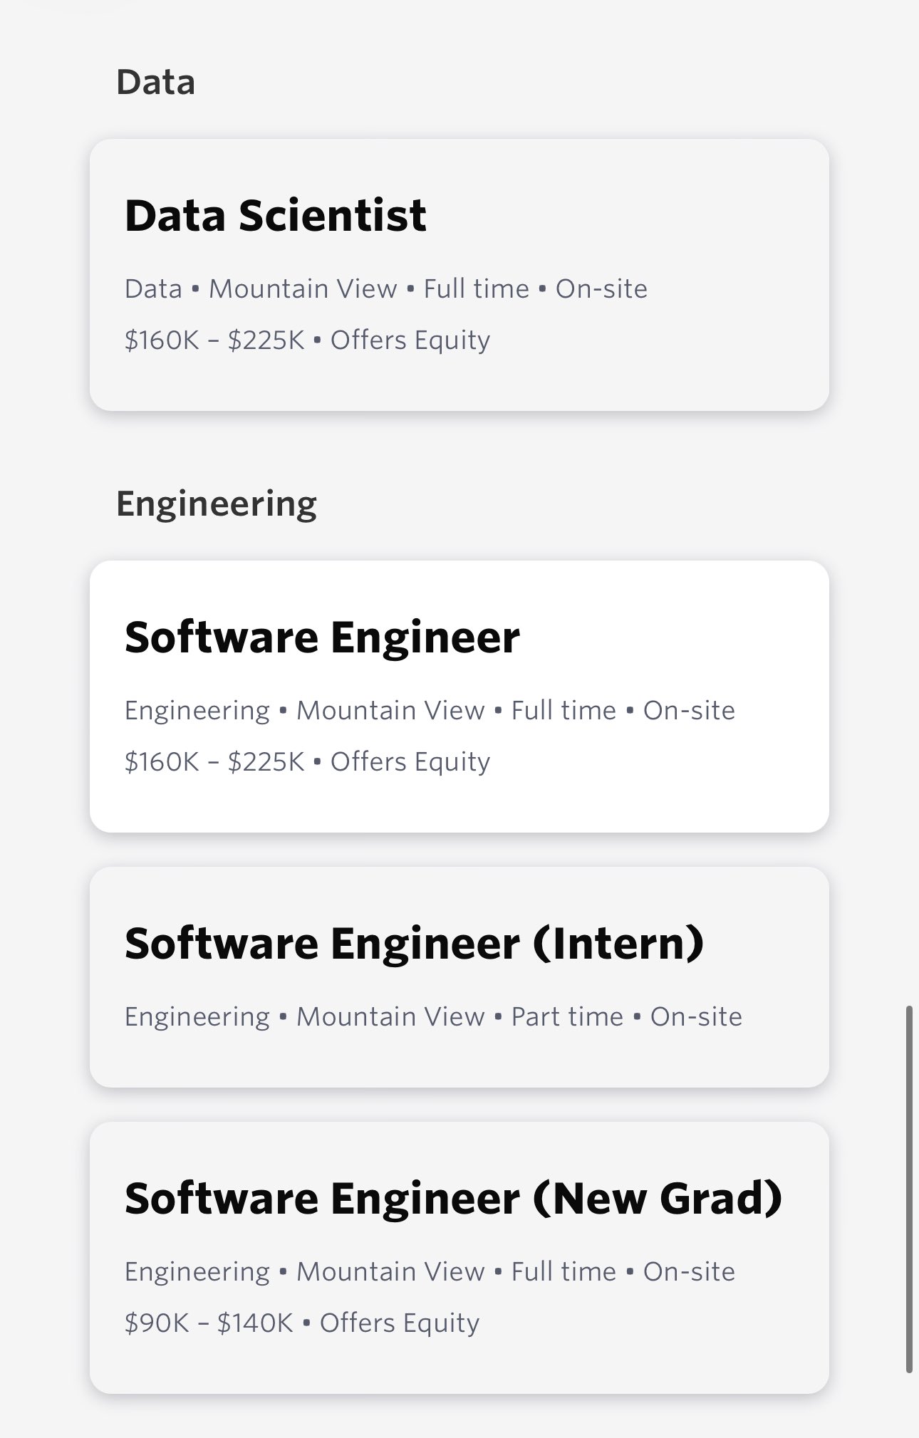The image size is (919, 1438).
Task: Click Offers Equity on the New Grad card
Action: tap(400, 1323)
